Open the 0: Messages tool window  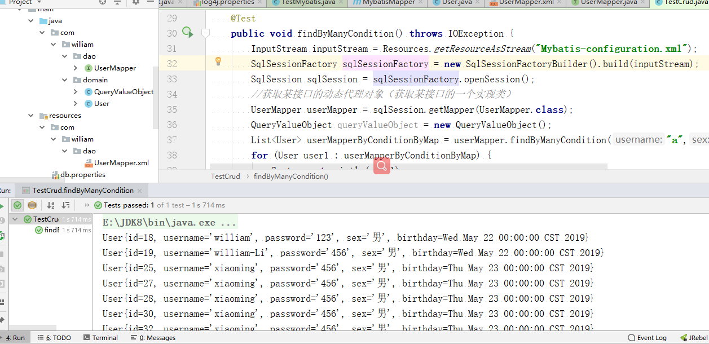[x=153, y=338]
